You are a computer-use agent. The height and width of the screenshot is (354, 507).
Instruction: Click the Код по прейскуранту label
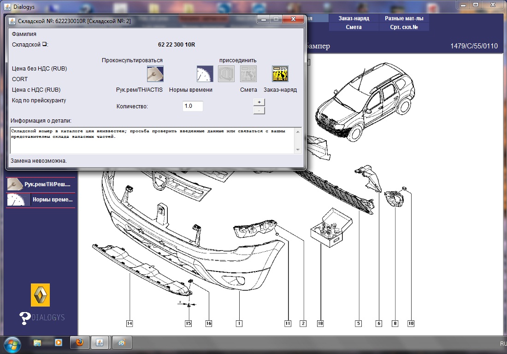coord(39,100)
